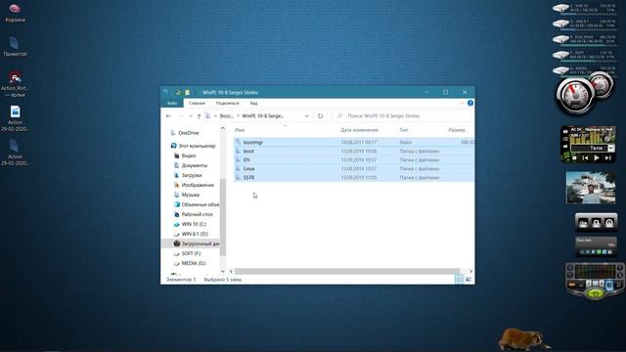The image size is (626, 352).
Task: Click the New folder quick access toolbar icon
Action: click(187, 92)
